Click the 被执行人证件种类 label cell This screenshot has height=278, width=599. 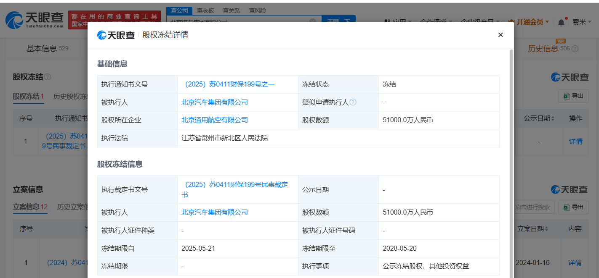tap(137, 231)
